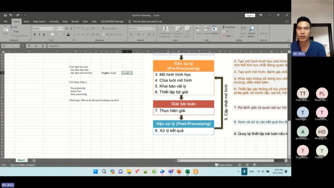Screen dimensions: 334x188
Task: Toggle the microphone button in the taskbar
Action: pyautogui.click(x=244, y=171)
